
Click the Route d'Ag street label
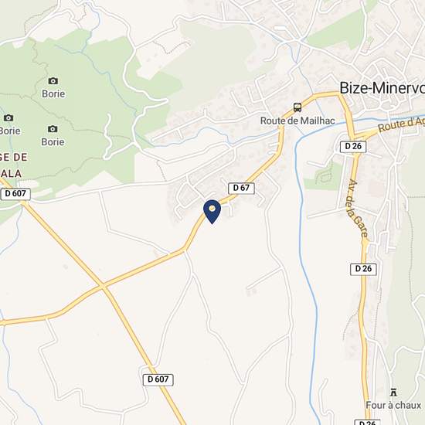401,125
